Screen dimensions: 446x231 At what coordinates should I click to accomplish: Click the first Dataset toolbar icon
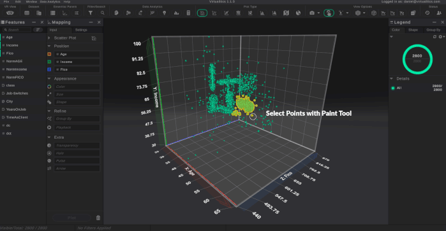coord(27,13)
